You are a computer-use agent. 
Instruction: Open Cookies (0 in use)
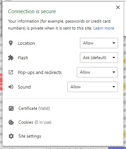[x=35, y=122]
